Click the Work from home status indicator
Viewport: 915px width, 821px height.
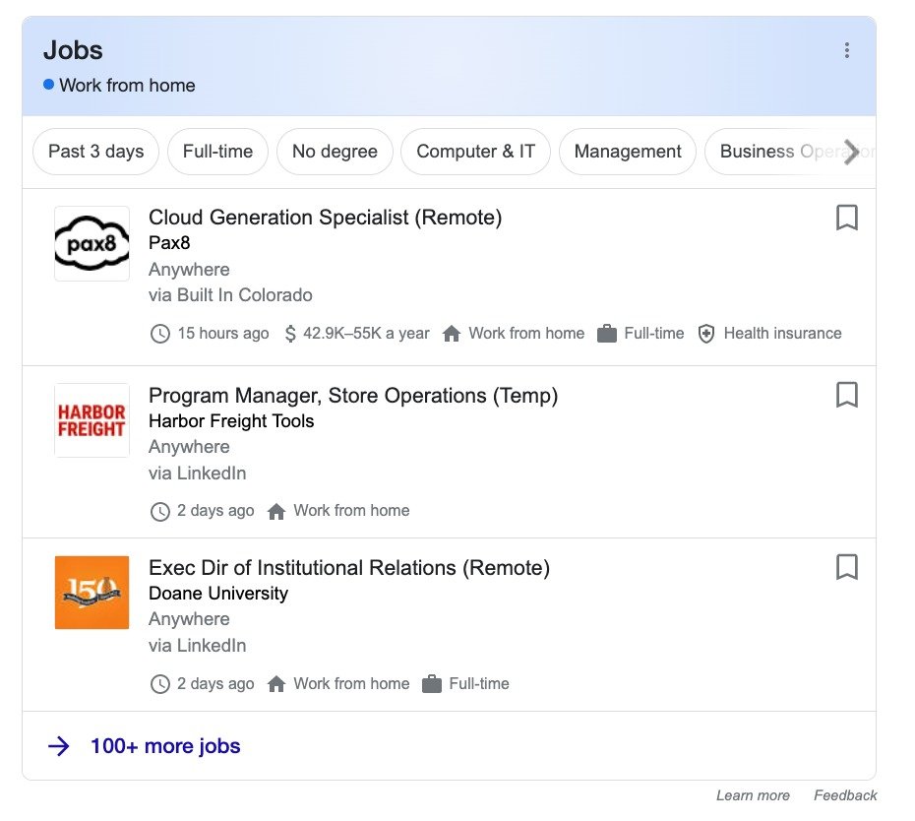(120, 86)
